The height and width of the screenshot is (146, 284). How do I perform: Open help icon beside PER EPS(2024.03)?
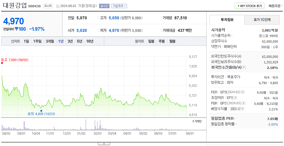(243, 92)
